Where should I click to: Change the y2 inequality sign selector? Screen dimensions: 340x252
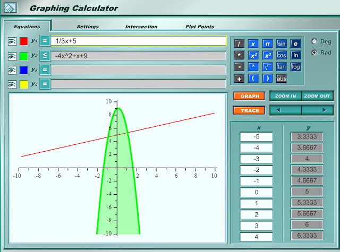pos(45,56)
